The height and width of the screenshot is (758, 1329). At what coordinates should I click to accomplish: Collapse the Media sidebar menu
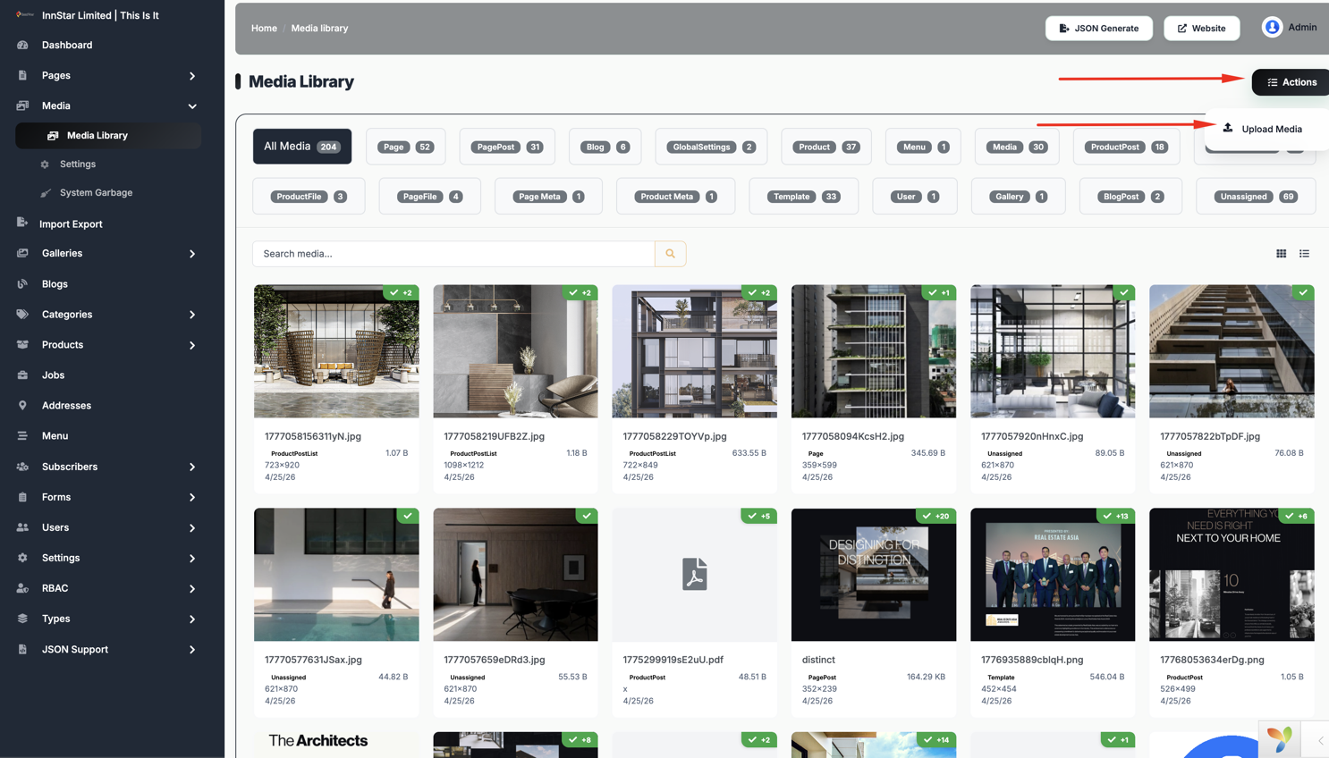[192, 106]
